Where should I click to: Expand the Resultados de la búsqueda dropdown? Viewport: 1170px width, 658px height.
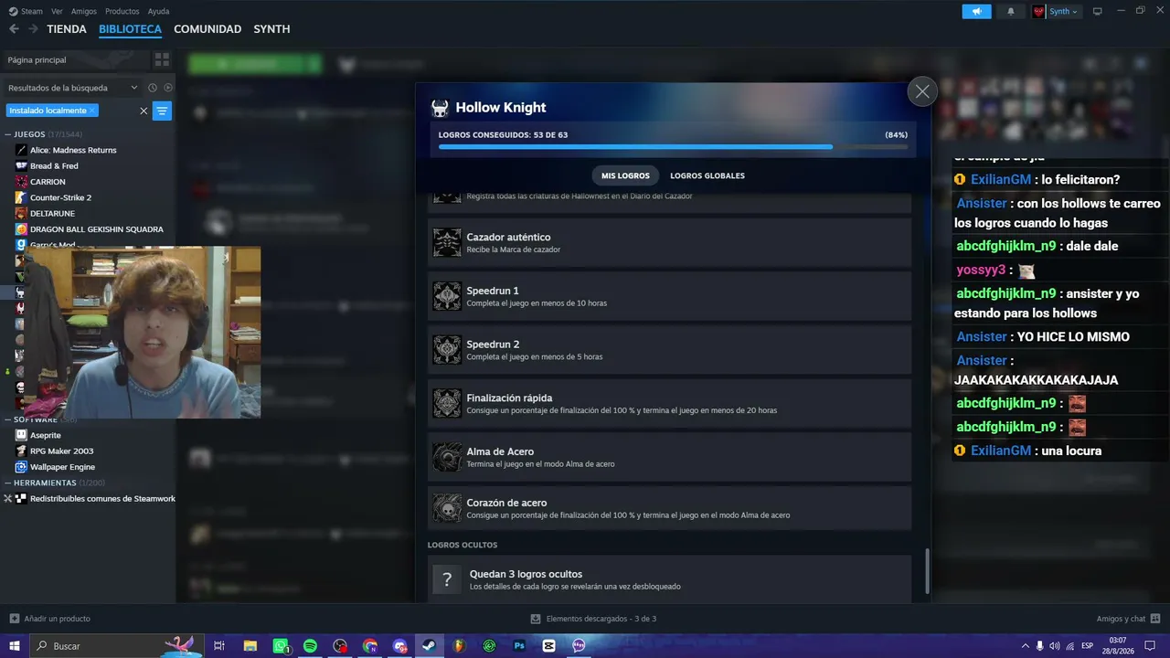coord(73,88)
